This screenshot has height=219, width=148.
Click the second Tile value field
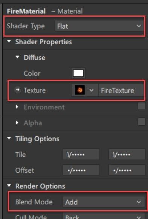coord(127,154)
